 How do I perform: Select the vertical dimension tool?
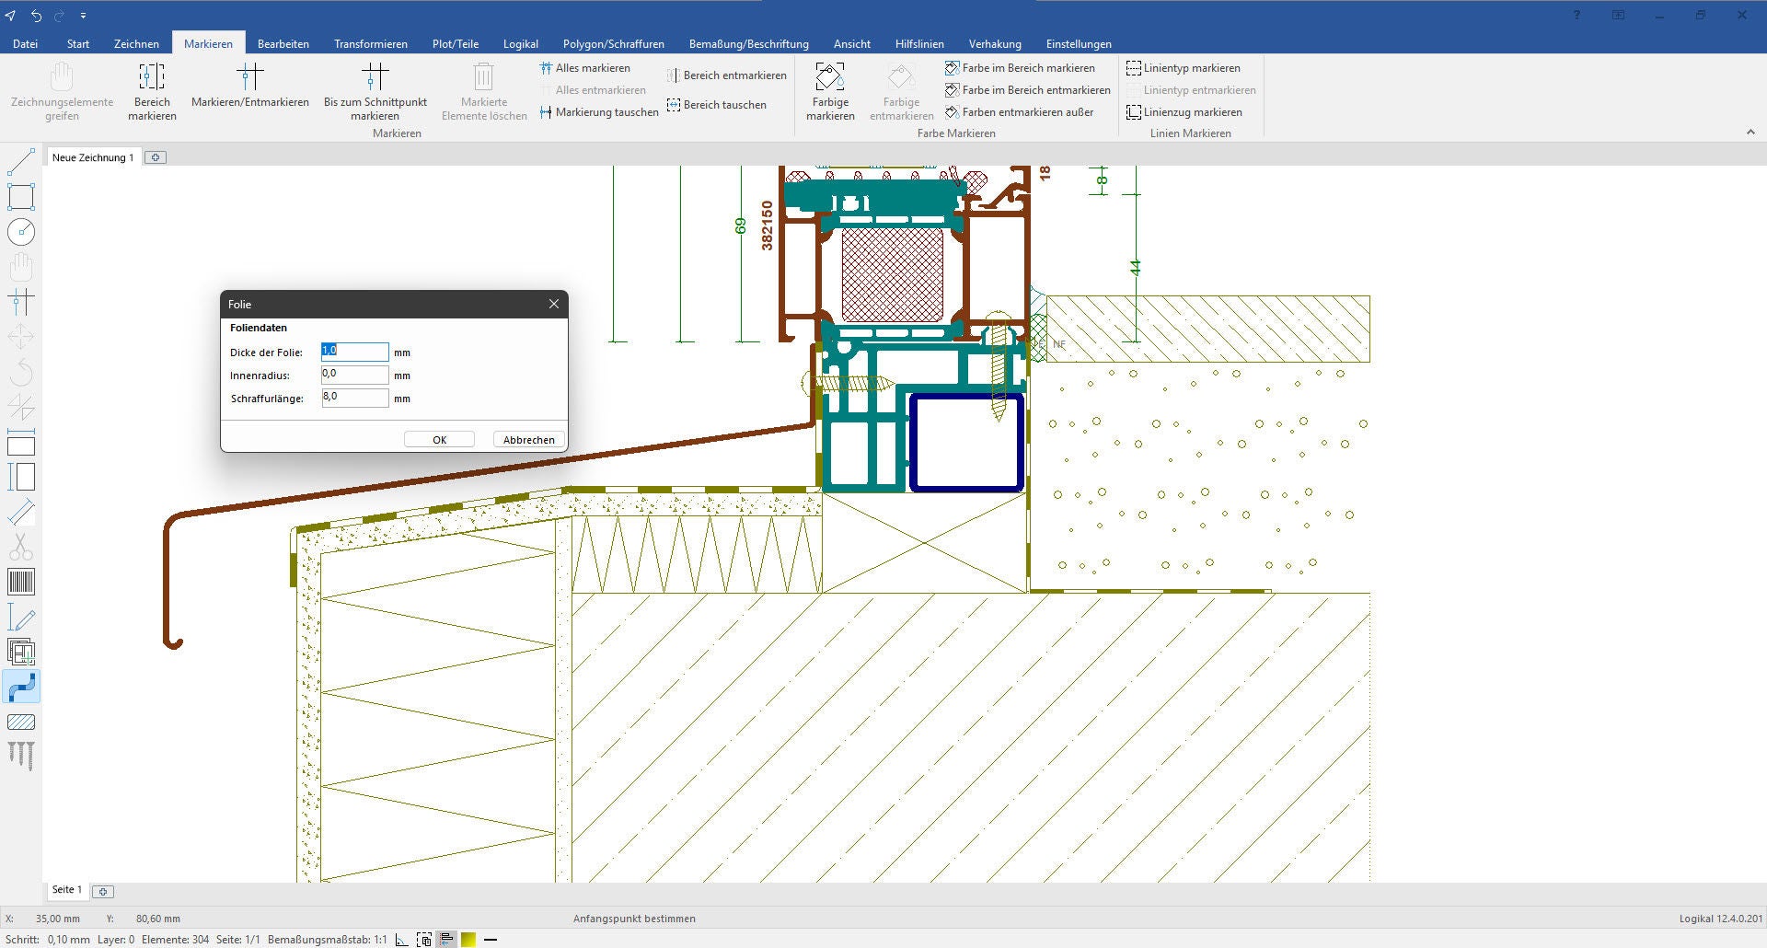pyautogui.click(x=21, y=477)
